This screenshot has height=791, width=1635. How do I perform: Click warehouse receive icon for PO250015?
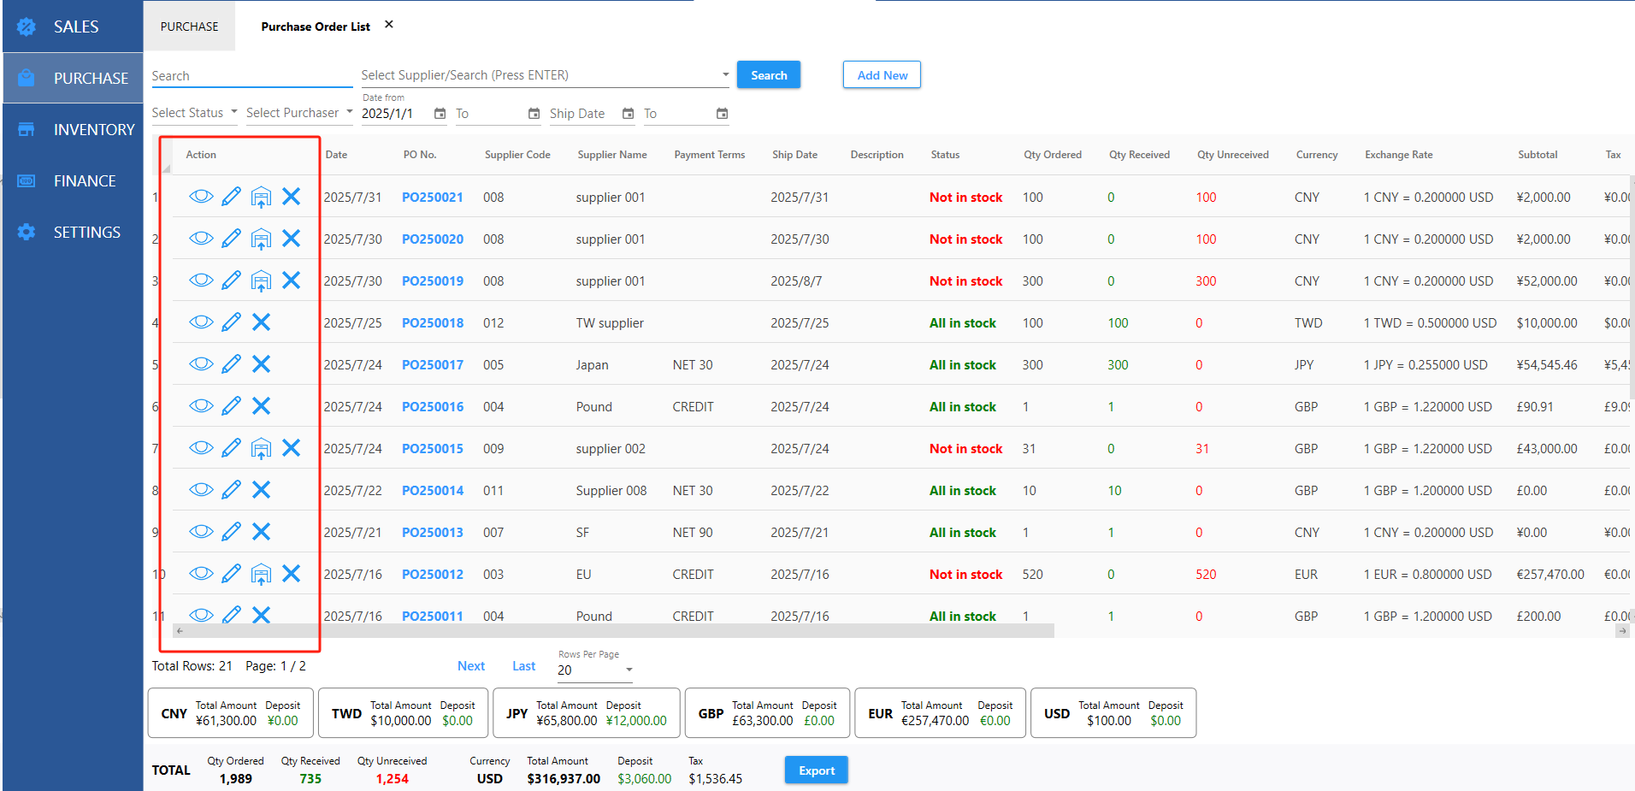[x=261, y=448]
